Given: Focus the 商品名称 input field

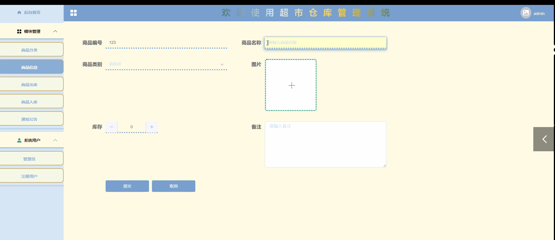Looking at the screenshot, I should pos(325,43).
